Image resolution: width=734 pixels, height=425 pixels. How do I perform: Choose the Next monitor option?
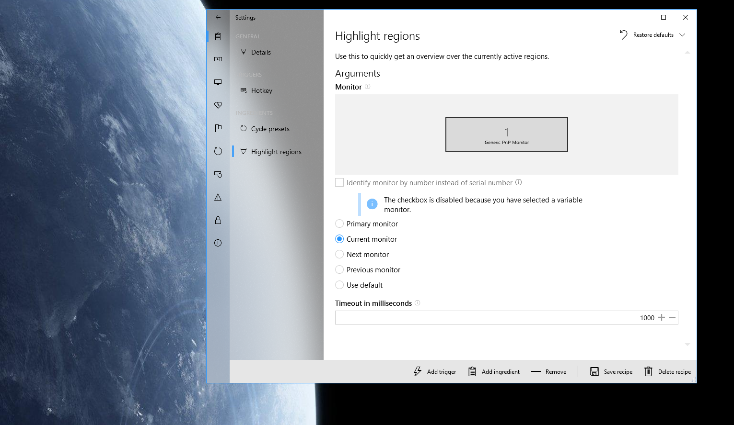tap(339, 254)
